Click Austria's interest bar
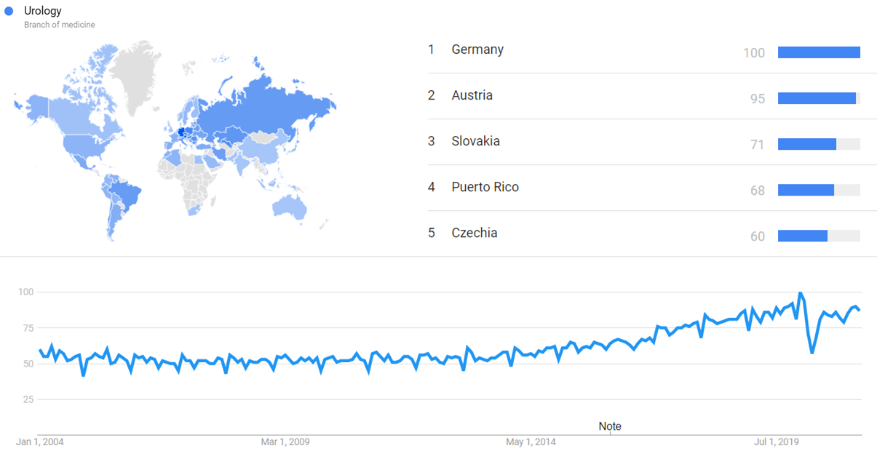This screenshot has width=877, height=464. pyautogui.click(x=817, y=98)
